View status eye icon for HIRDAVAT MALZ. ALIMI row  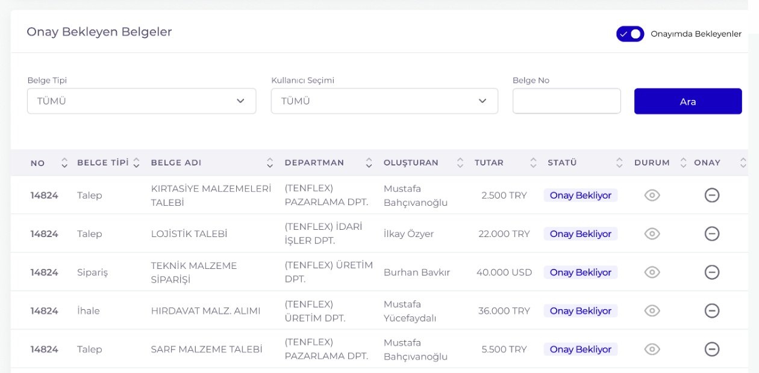[652, 310]
